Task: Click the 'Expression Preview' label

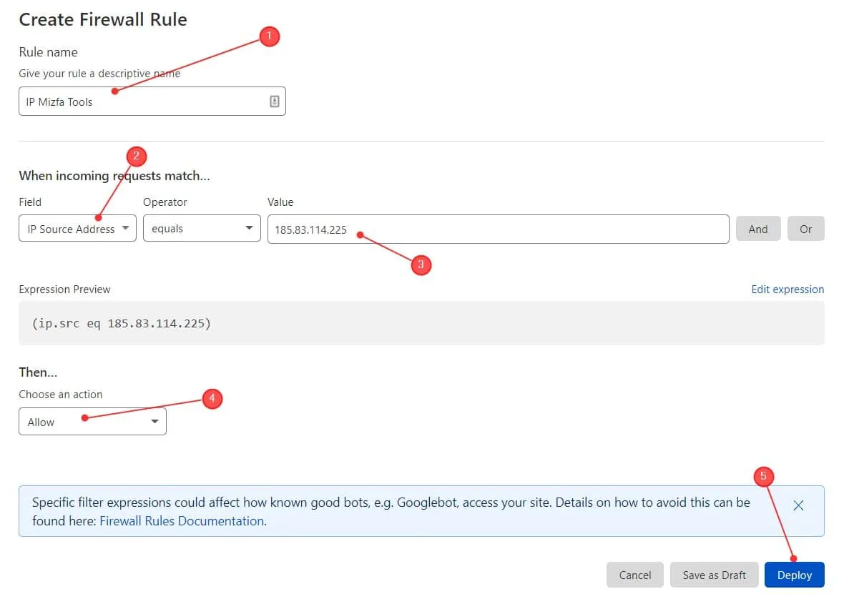Action: [64, 289]
